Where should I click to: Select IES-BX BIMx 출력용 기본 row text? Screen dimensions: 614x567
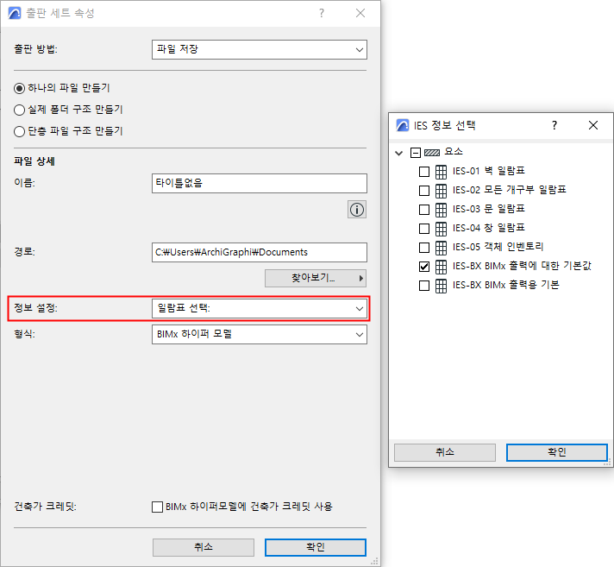(506, 285)
